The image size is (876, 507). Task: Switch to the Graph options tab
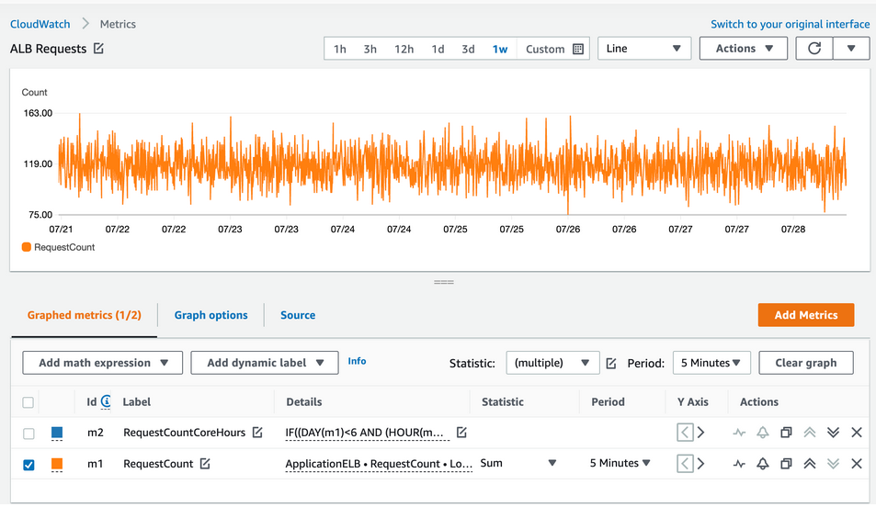(210, 315)
